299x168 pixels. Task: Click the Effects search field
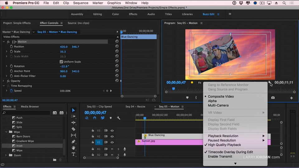(26, 113)
